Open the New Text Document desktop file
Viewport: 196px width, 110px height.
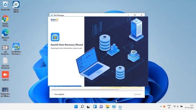click(5, 63)
